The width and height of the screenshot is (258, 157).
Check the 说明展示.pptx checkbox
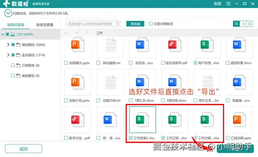[66, 63]
